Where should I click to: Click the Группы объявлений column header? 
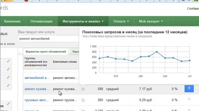click(x=36, y=62)
